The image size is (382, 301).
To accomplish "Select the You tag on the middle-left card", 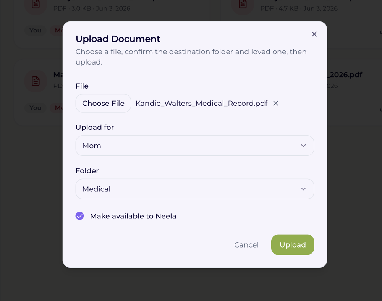I will click(35, 108).
